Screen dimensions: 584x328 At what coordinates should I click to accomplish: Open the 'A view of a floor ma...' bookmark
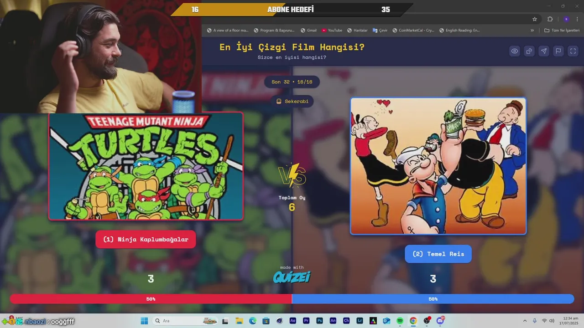[x=228, y=31]
